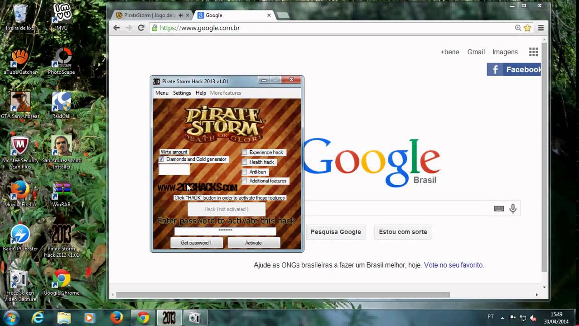
Task: Select the WinRAR desktop icon
Action: (x=61, y=194)
